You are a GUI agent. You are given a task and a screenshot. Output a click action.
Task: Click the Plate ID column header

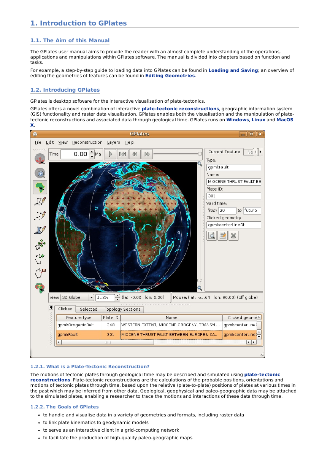click(x=111, y=318)
